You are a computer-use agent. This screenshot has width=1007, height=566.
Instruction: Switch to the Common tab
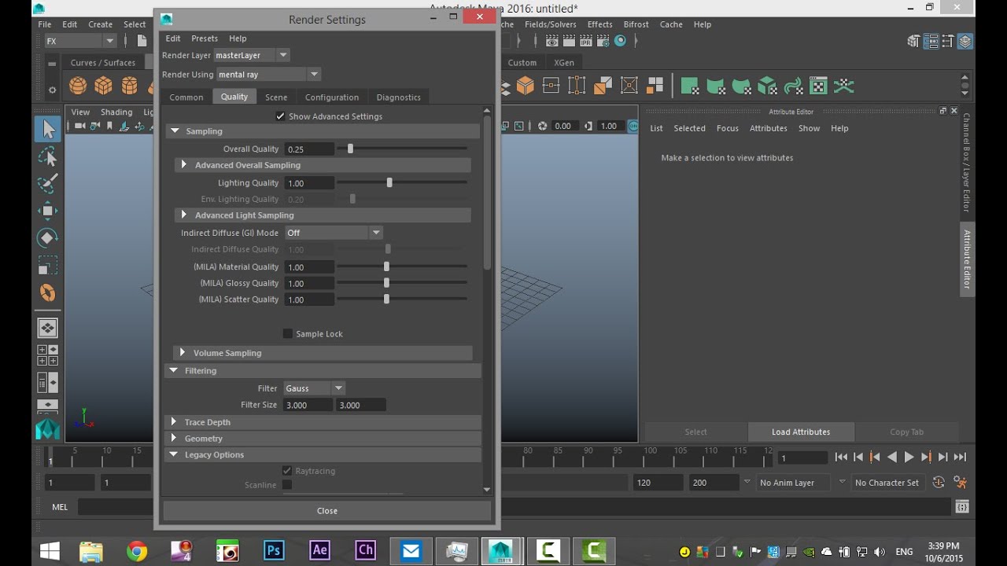186,97
